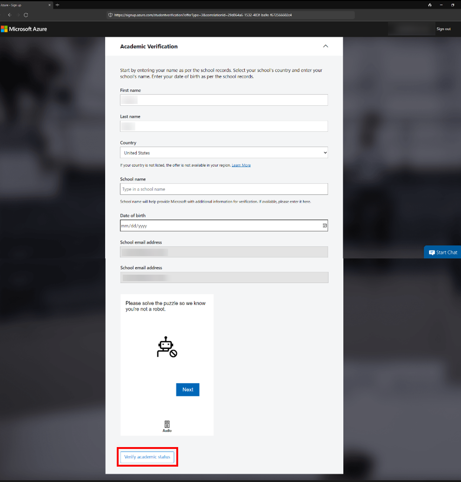The width and height of the screenshot is (461, 482).
Task: Reload the page with the refresh icon
Action: click(x=26, y=15)
